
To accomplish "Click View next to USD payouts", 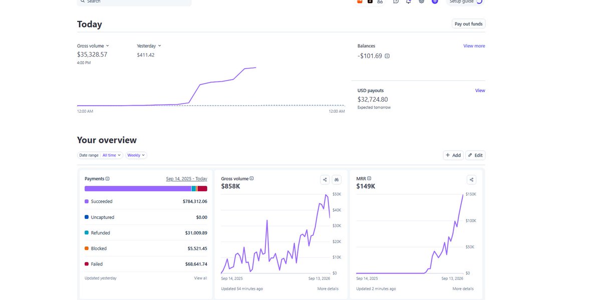I will 480,91.
